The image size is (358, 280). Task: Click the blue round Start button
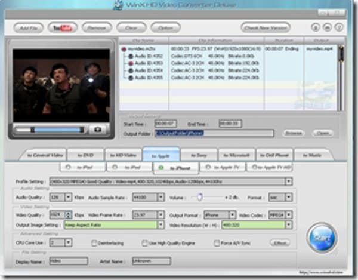(322, 238)
